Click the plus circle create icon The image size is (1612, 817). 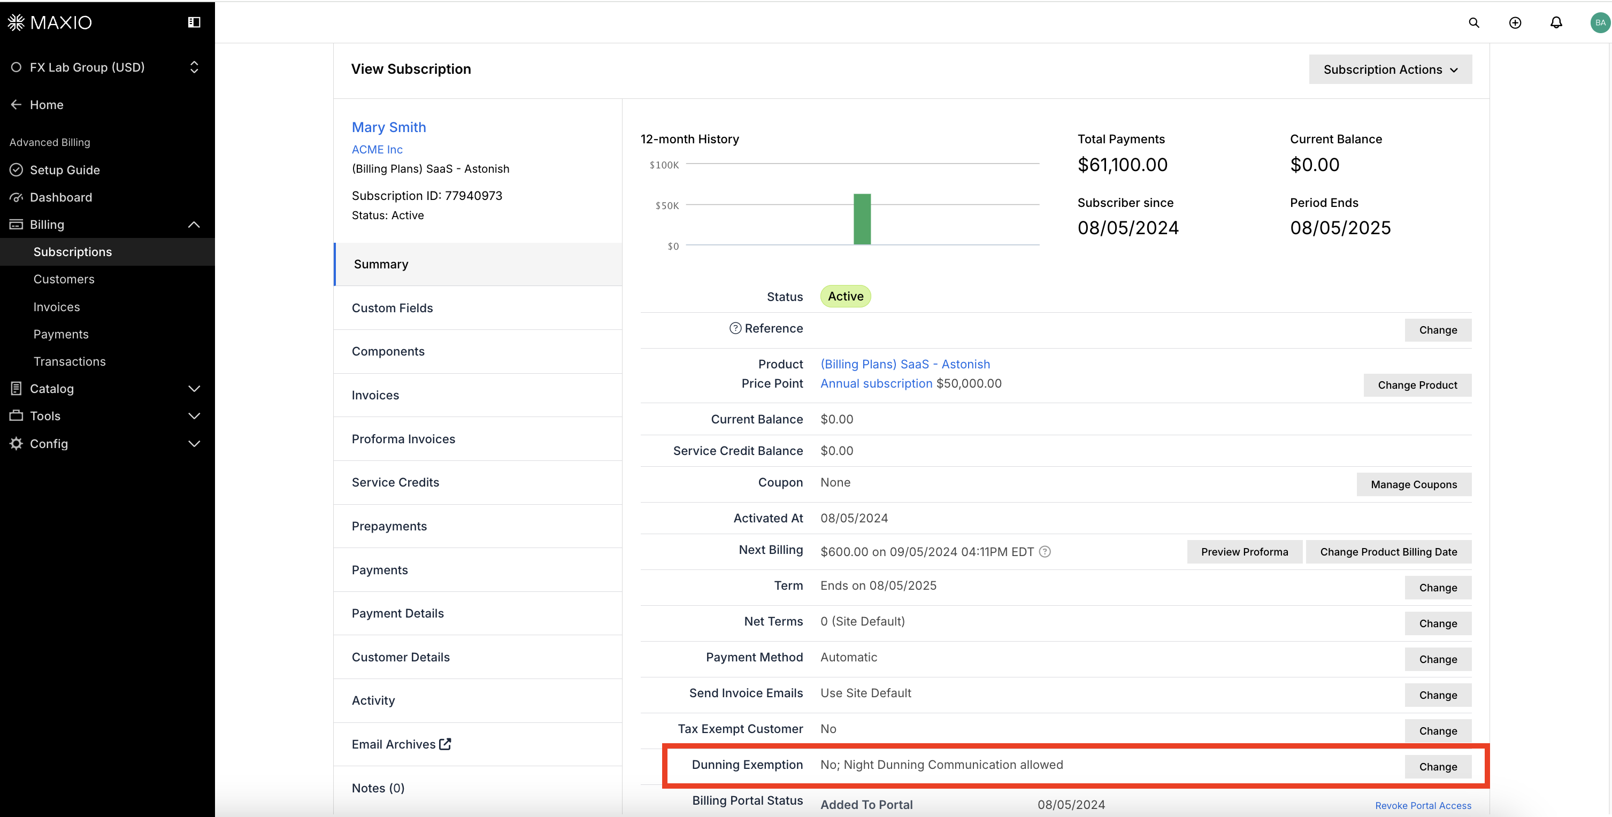click(x=1515, y=22)
